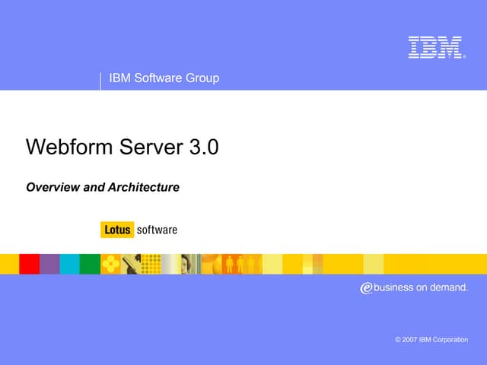Click the green square in color strip

pos(90,264)
